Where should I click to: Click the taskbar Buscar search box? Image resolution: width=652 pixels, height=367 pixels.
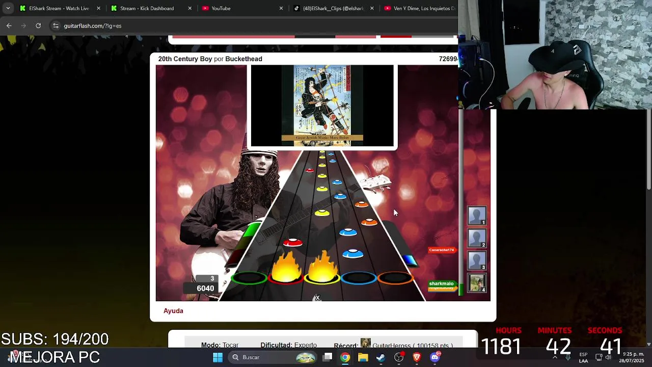coord(273,357)
